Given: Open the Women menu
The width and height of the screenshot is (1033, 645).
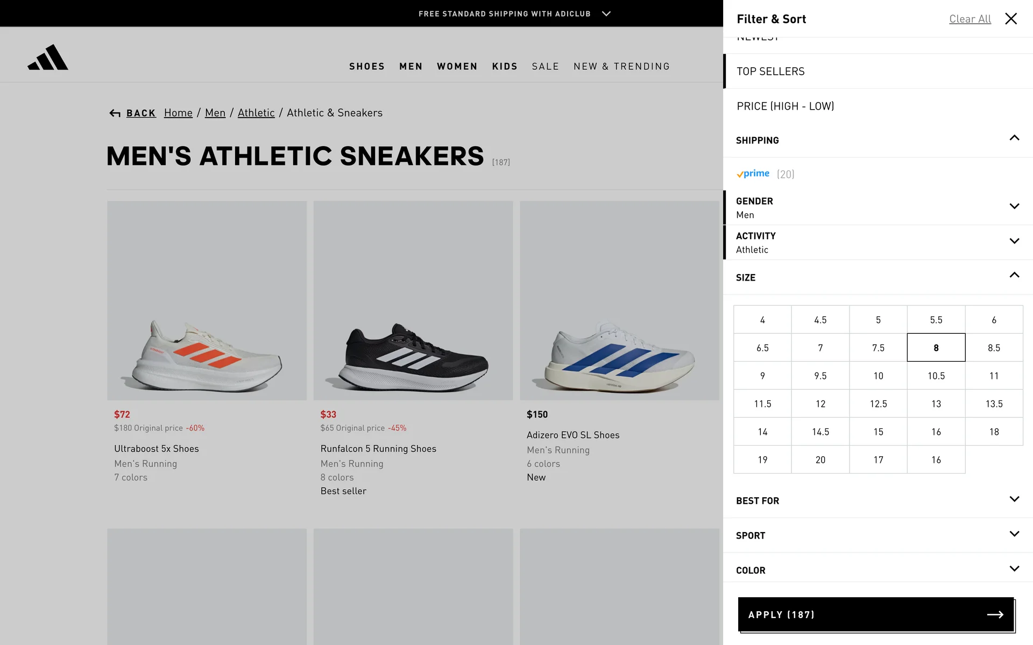Looking at the screenshot, I should pyautogui.click(x=457, y=66).
